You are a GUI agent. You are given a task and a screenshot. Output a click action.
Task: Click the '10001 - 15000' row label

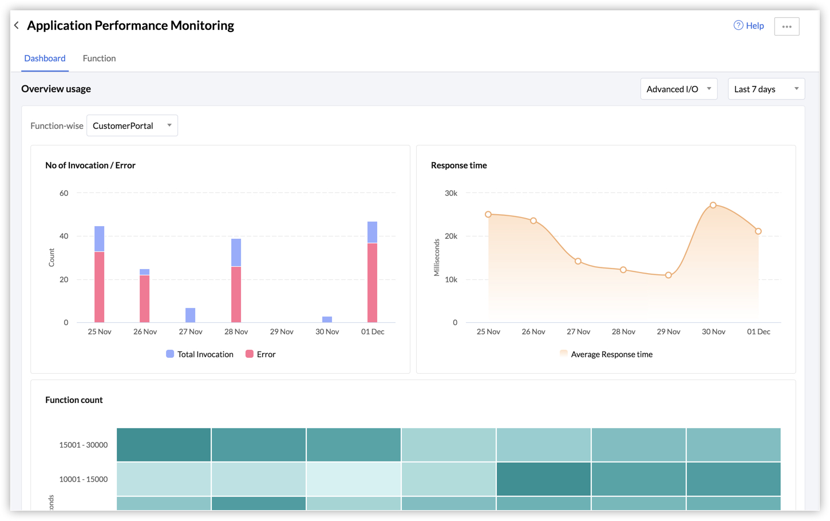tap(84, 479)
